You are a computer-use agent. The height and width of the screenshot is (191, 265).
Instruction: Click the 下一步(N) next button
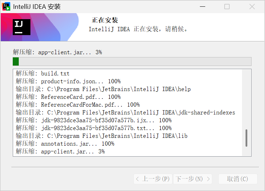point(193,179)
